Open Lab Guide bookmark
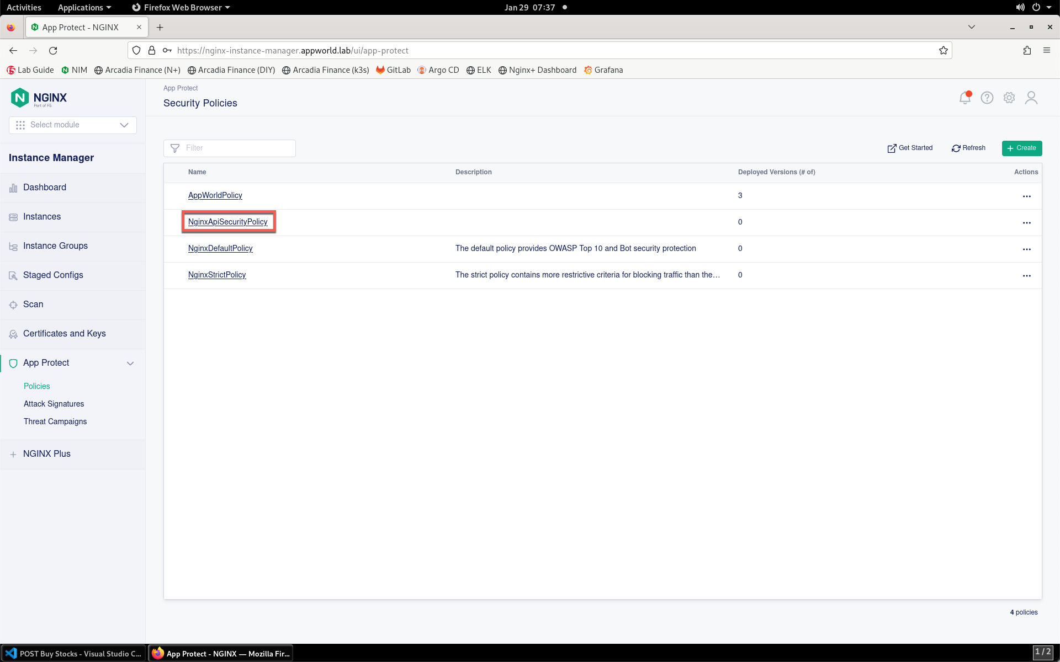The width and height of the screenshot is (1060, 662). [x=30, y=70]
